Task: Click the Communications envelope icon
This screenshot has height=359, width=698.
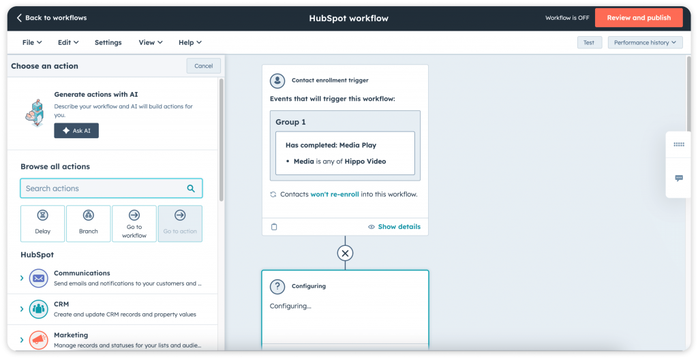Action: pyautogui.click(x=39, y=278)
